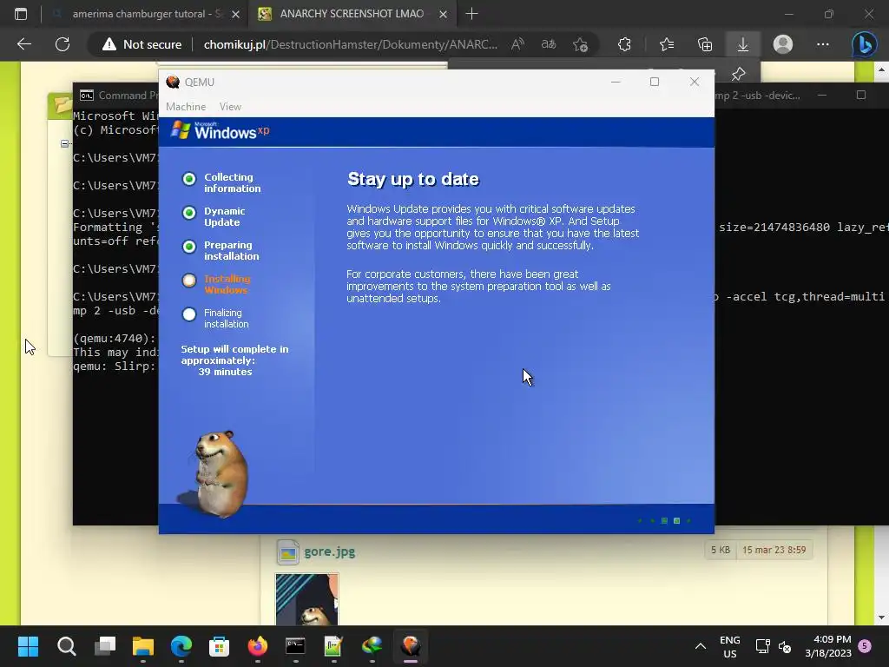Close the amerima chamburger tutorial tab
Image resolution: width=889 pixels, height=667 pixels.
pyautogui.click(x=236, y=14)
